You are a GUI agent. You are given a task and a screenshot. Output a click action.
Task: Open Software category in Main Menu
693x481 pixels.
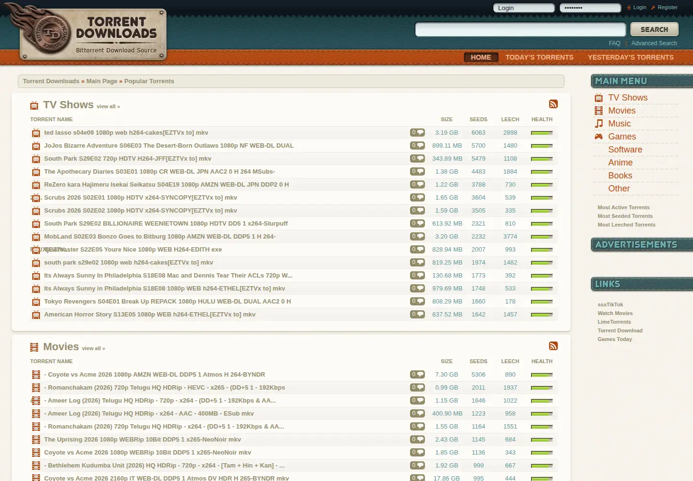(625, 150)
